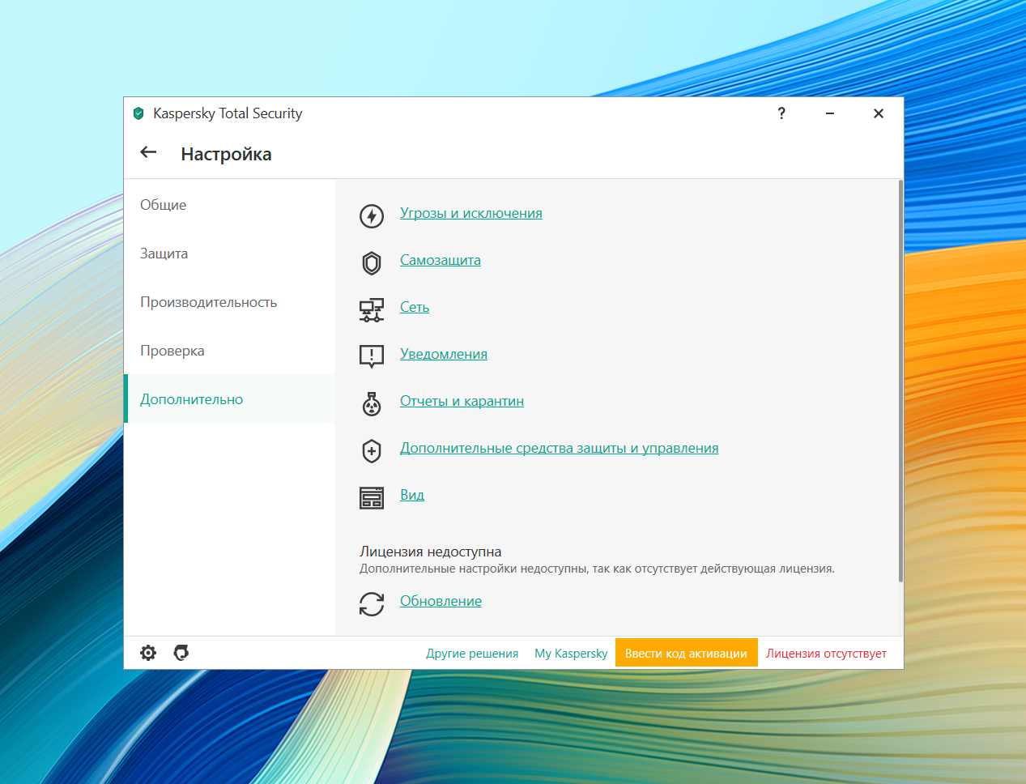Select the Общие section
Image resolution: width=1026 pixels, height=784 pixels.
tap(229, 205)
